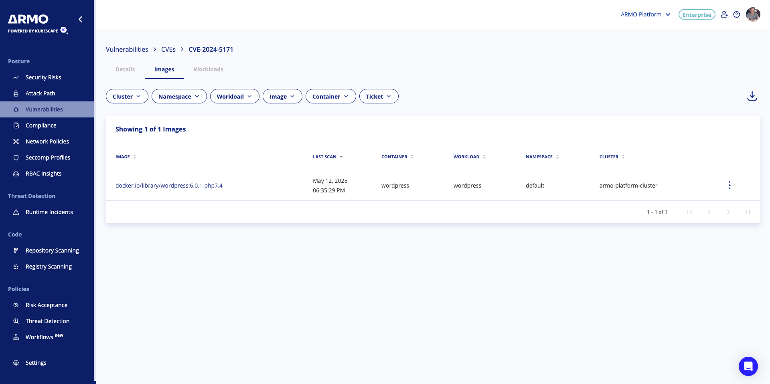This screenshot has height=384, width=770.
Task: Click the Security Risks trend icon
Action: click(x=16, y=77)
